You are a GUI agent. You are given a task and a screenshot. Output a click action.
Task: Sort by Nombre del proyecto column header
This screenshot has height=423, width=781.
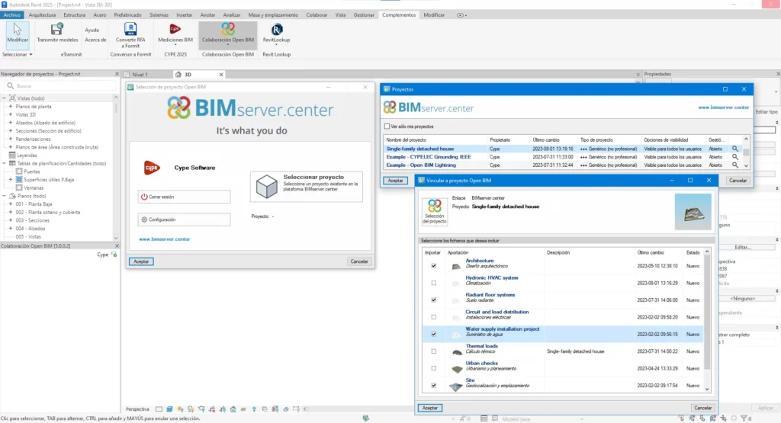coord(434,139)
